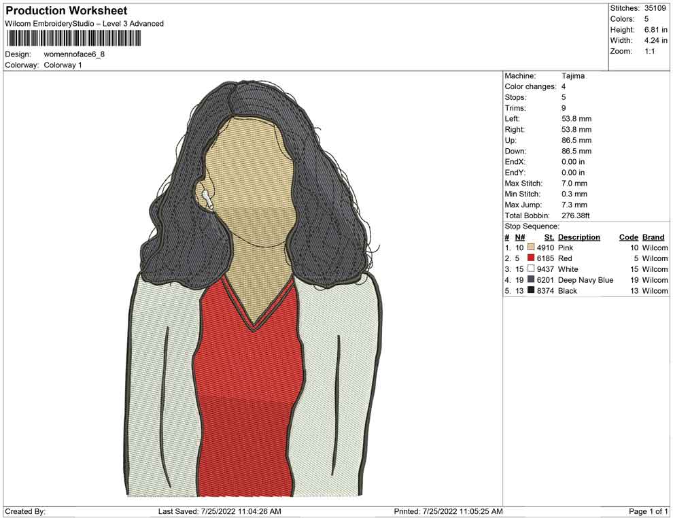Click the Brand column header
Image resolution: width=673 pixels, height=518 pixels.
653,237
